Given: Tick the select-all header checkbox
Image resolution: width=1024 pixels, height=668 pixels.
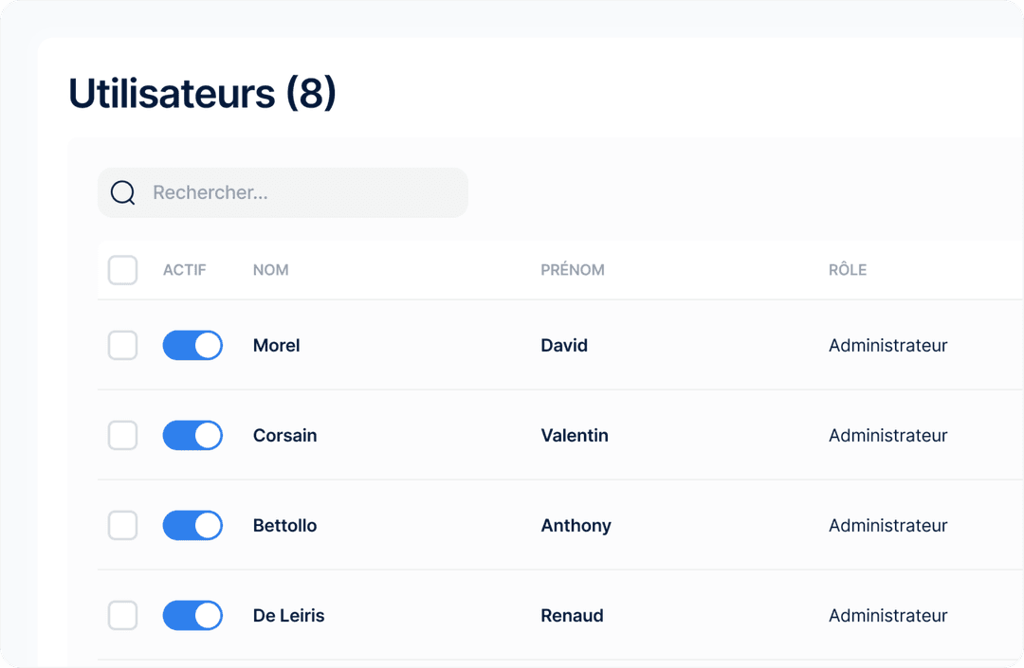Looking at the screenshot, I should click(x=122, y=270).
